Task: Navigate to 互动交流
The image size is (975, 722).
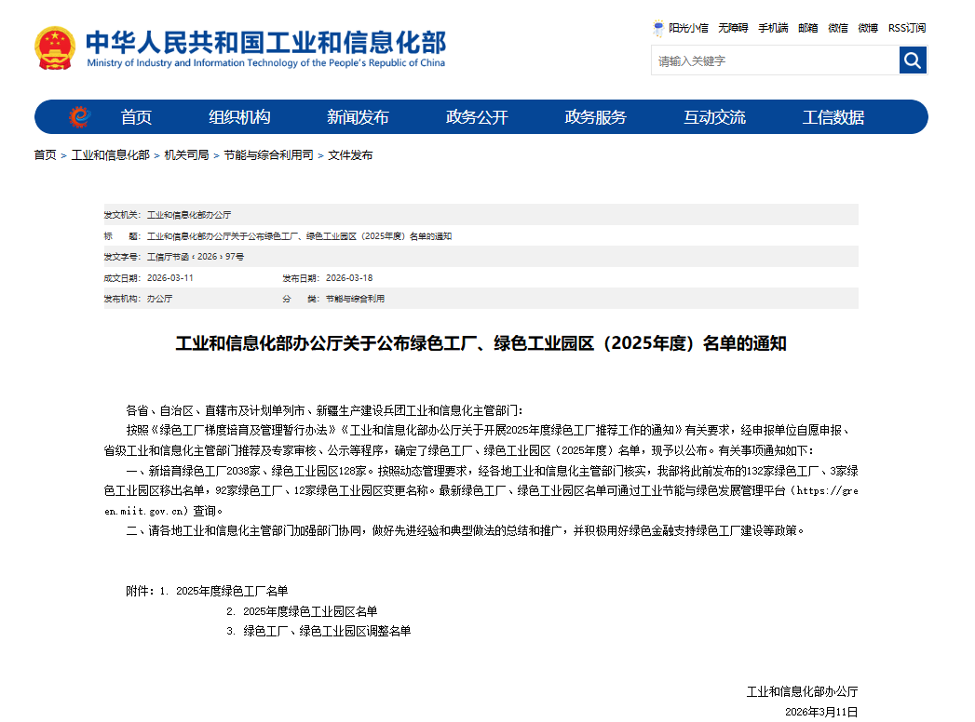Action: [714, 117]
